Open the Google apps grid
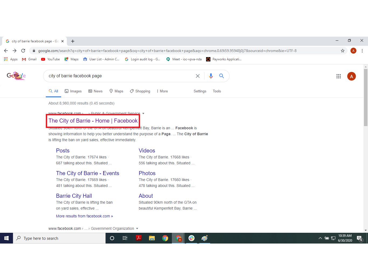Viewport: 368px width, 257px height. point(339,76)
